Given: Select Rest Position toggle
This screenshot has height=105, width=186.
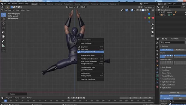Looking at the screenshot, I should [180, 50].
